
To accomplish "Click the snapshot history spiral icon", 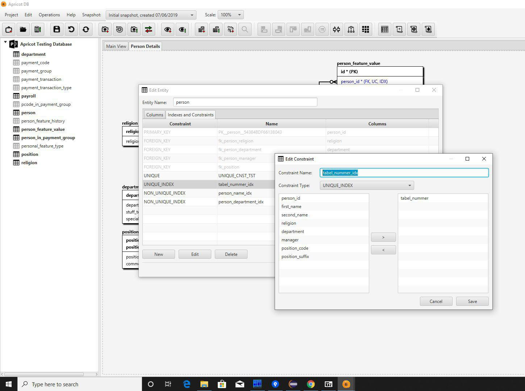I will click(x=120, y=29).
